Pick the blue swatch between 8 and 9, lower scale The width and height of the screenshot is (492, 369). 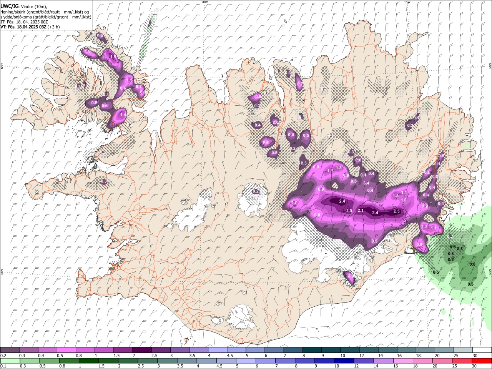point(304,361)
